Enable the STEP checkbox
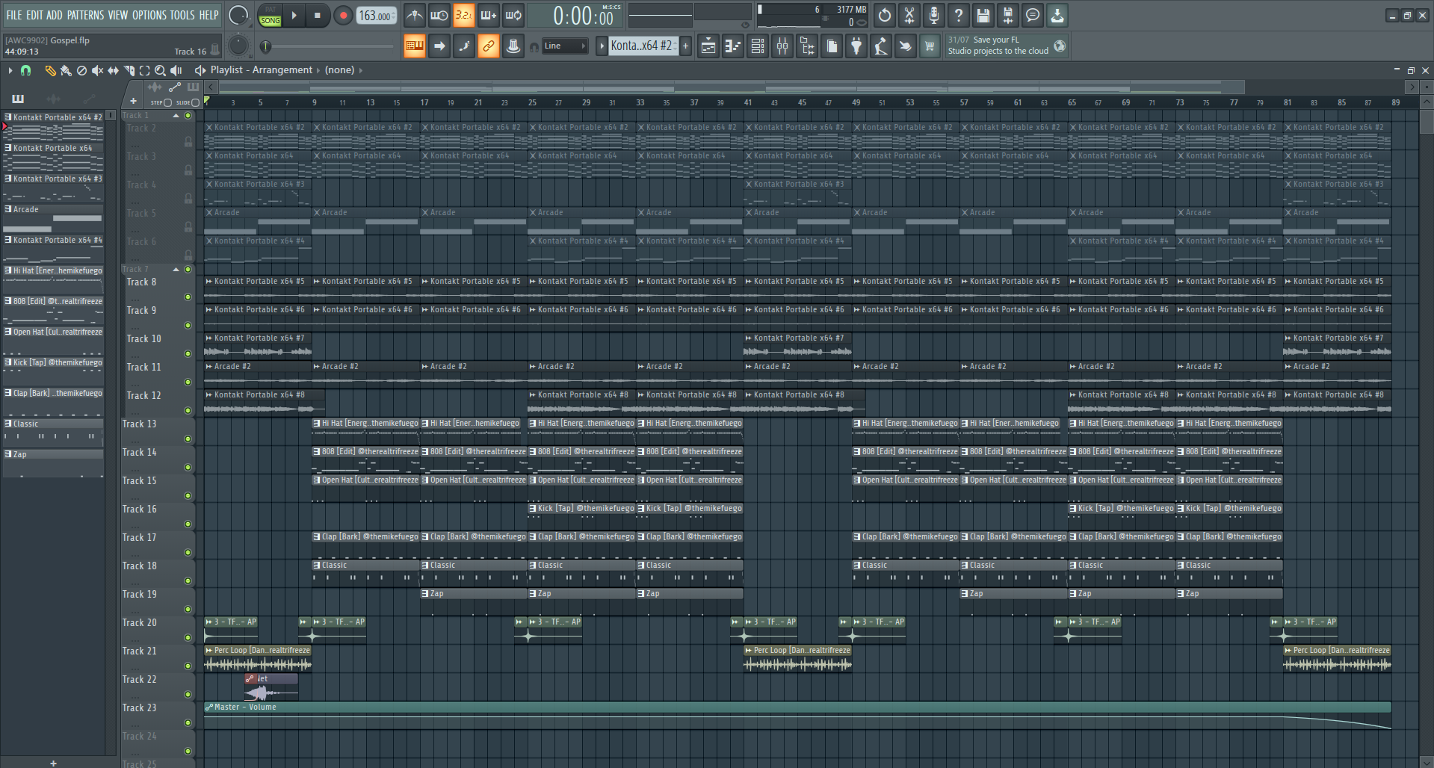This screenshot has width=1434, height=768. (x=167, y=103)
